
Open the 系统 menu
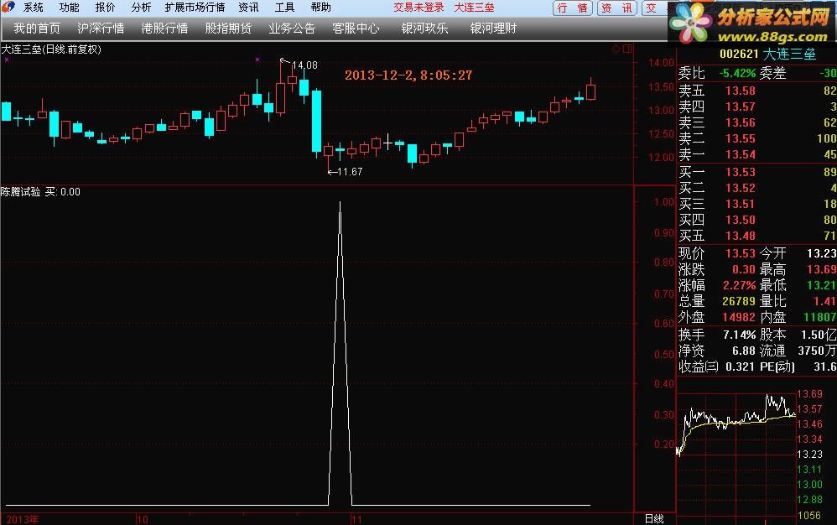click(x=33, y=8)
